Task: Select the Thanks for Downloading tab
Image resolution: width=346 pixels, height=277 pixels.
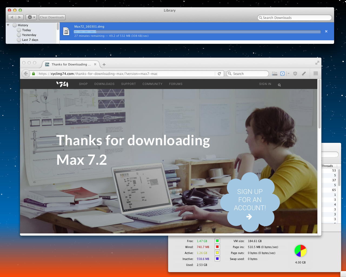Action: [71, 64]
